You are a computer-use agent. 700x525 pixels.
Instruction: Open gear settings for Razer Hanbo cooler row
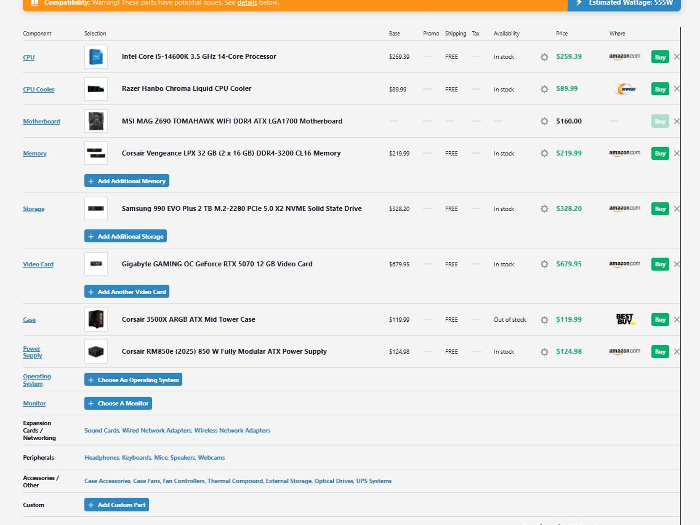click(x=544, y=89)
